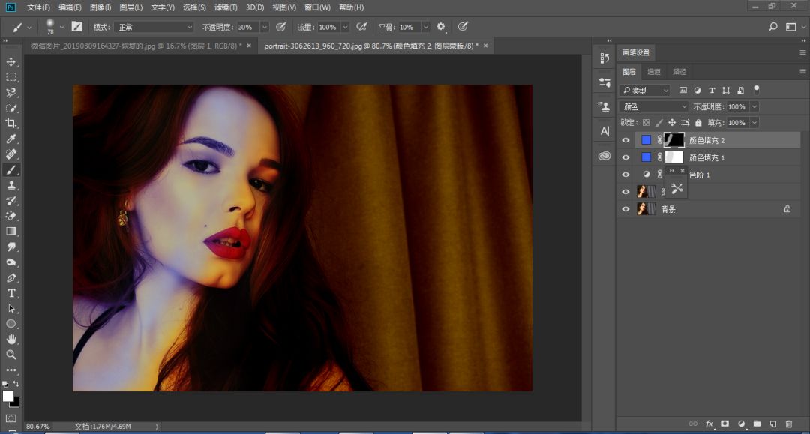Image resolution: width=810 pixels, height=434 pixels.
Task: Open the brush 模式 blending dropdown
Action: click(x=153, y=27)
